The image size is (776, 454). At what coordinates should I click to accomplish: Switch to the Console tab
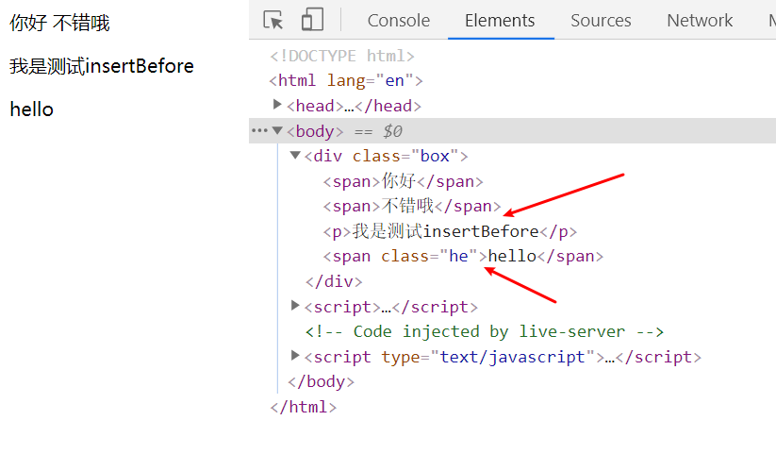[398, 20]
